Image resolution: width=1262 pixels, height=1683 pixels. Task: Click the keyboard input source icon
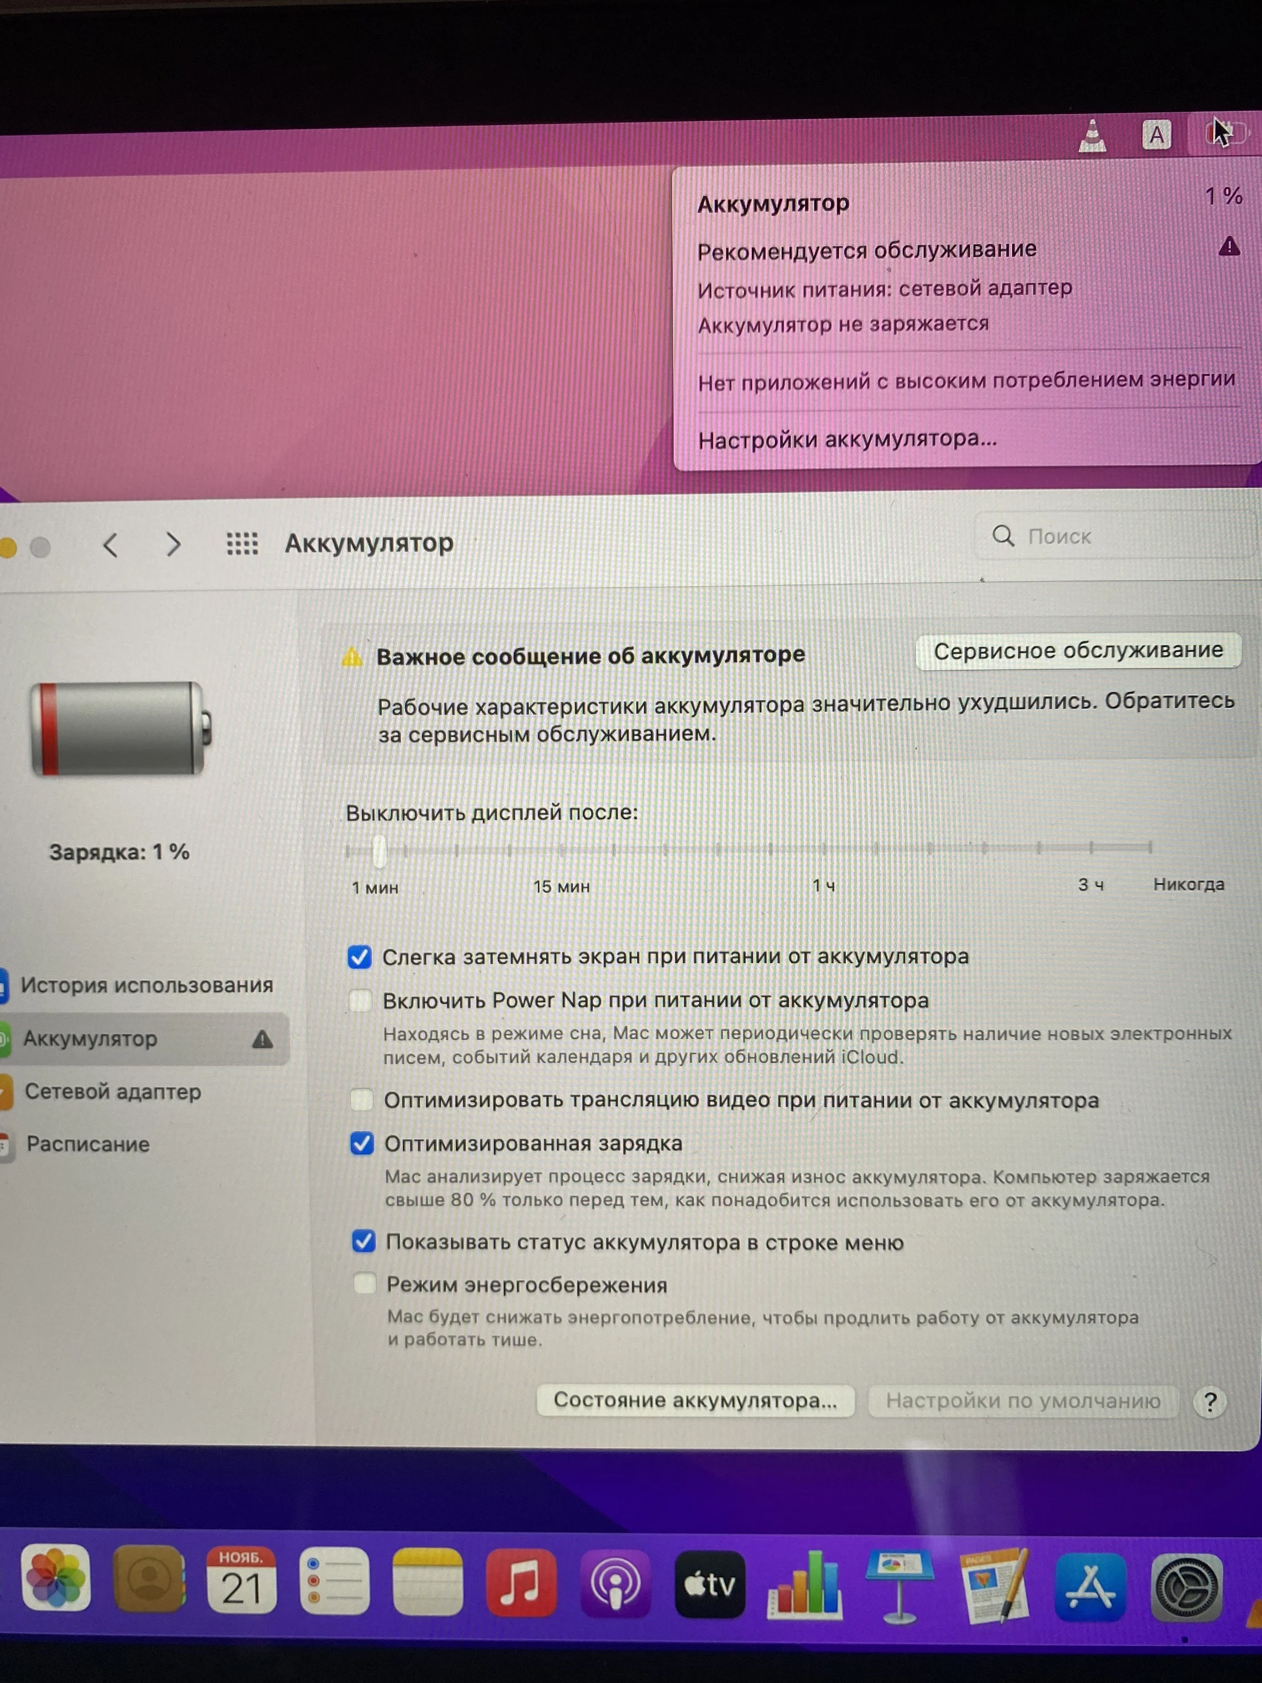pyautogui.click(x=1156, y=135)
